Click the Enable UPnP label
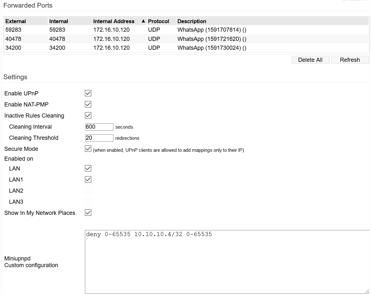The image size is (371, 295). (x=21, y=93)
